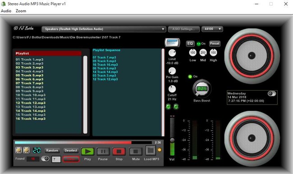Click the Preset button
The width and height of the screenshot is (293, 174).
pyautogui.click(x=215, y=44)
